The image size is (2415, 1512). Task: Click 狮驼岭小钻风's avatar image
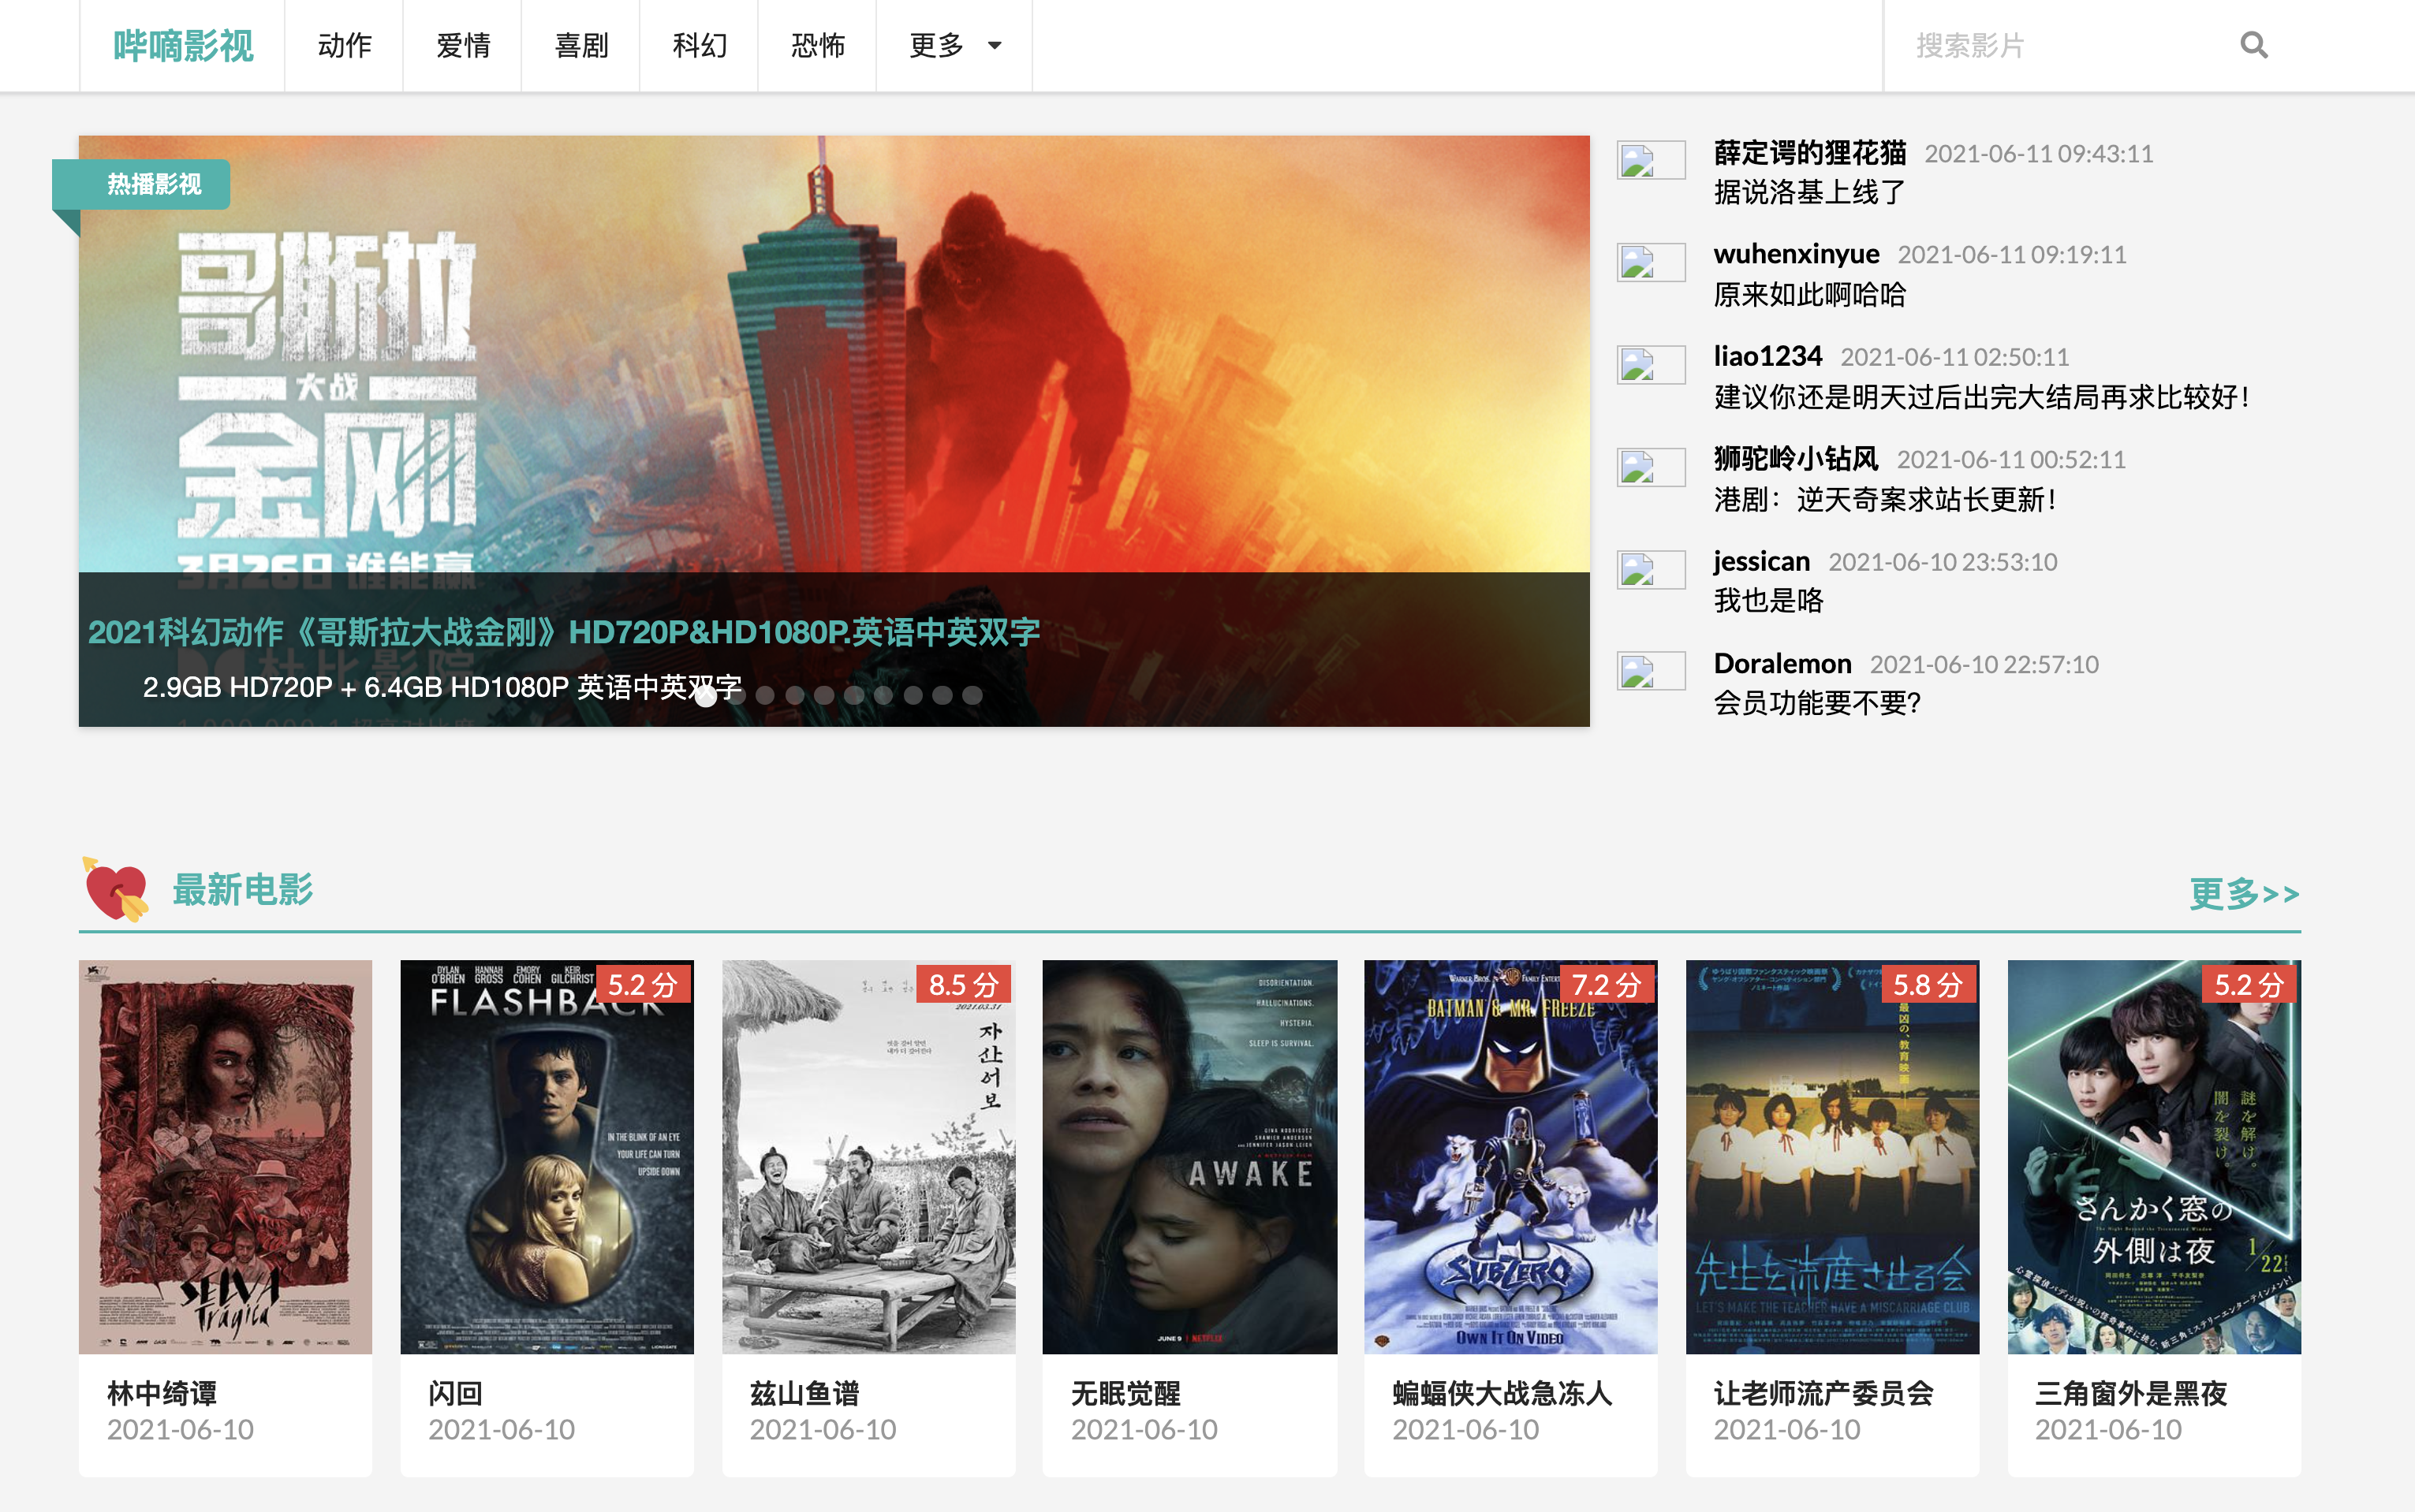(x=1650, y=467)
